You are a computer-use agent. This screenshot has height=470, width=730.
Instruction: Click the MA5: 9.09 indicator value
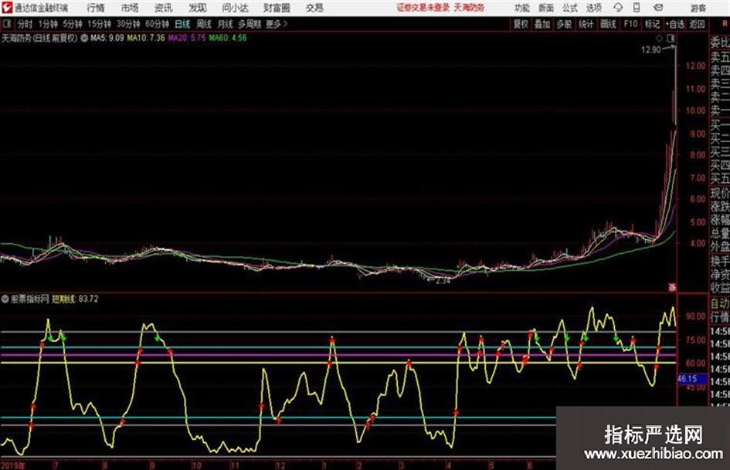pos(107,38)
